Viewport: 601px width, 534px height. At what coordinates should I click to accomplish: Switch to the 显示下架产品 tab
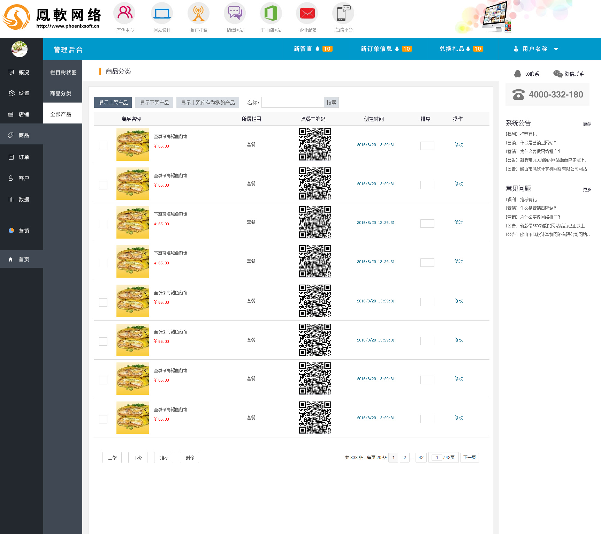pyautogui.click(x=154, y=103)
